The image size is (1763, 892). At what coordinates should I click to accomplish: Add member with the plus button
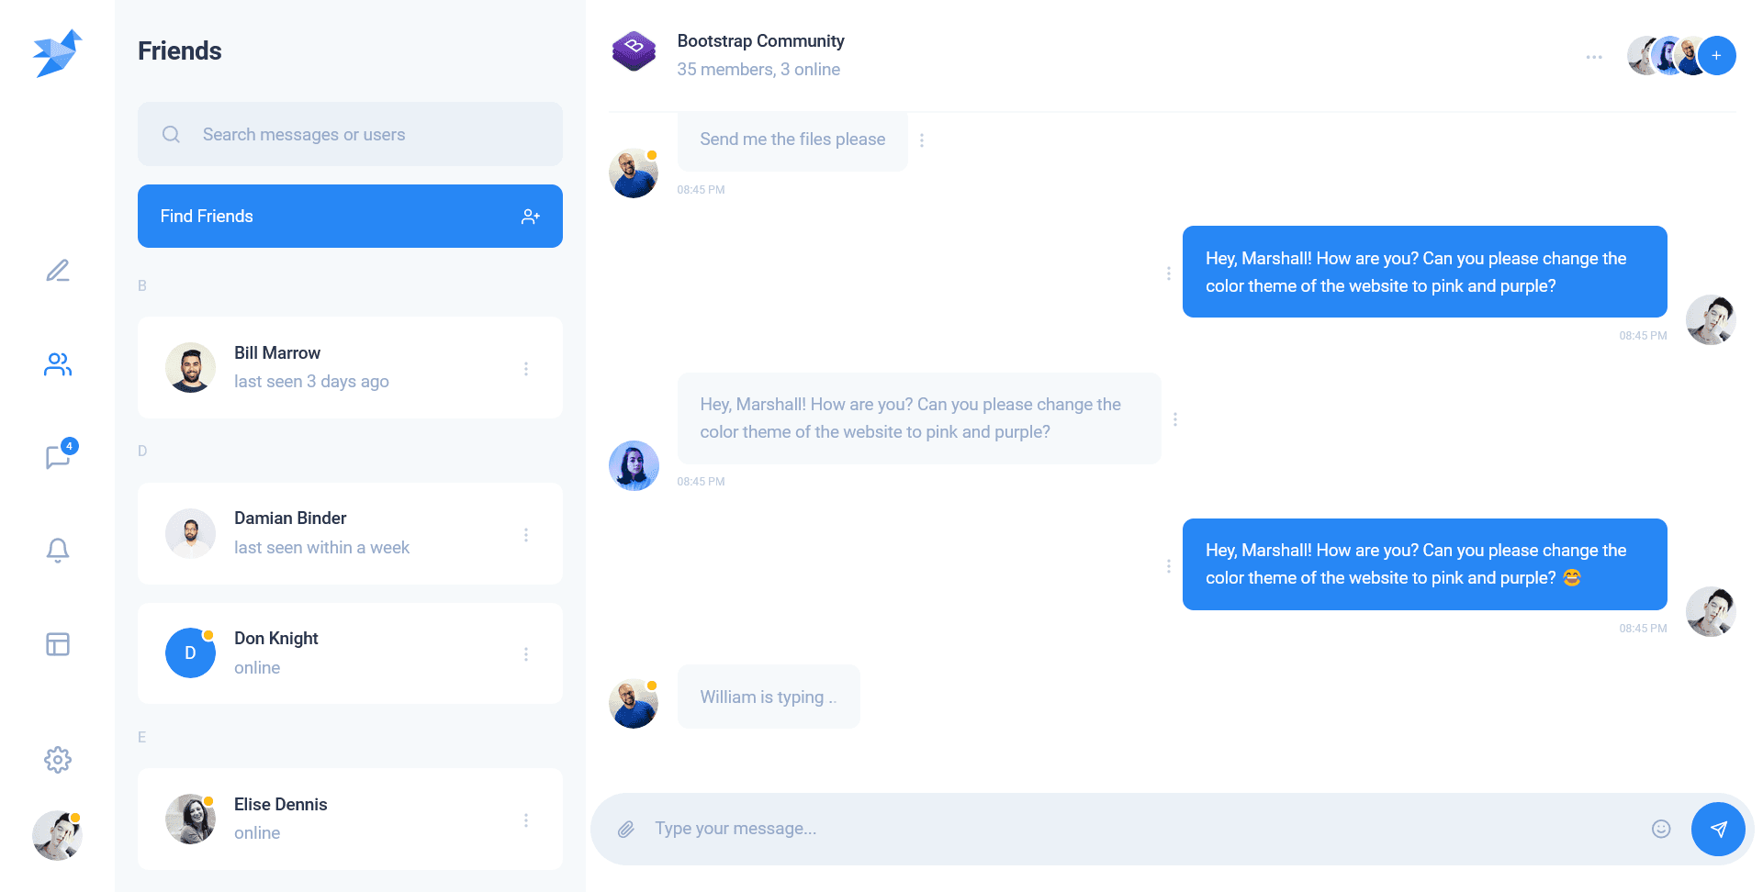click(1716, 56)
